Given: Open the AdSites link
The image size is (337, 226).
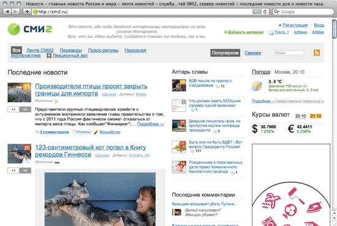Looking at the screenshot, I should click(x=318, y=32).
